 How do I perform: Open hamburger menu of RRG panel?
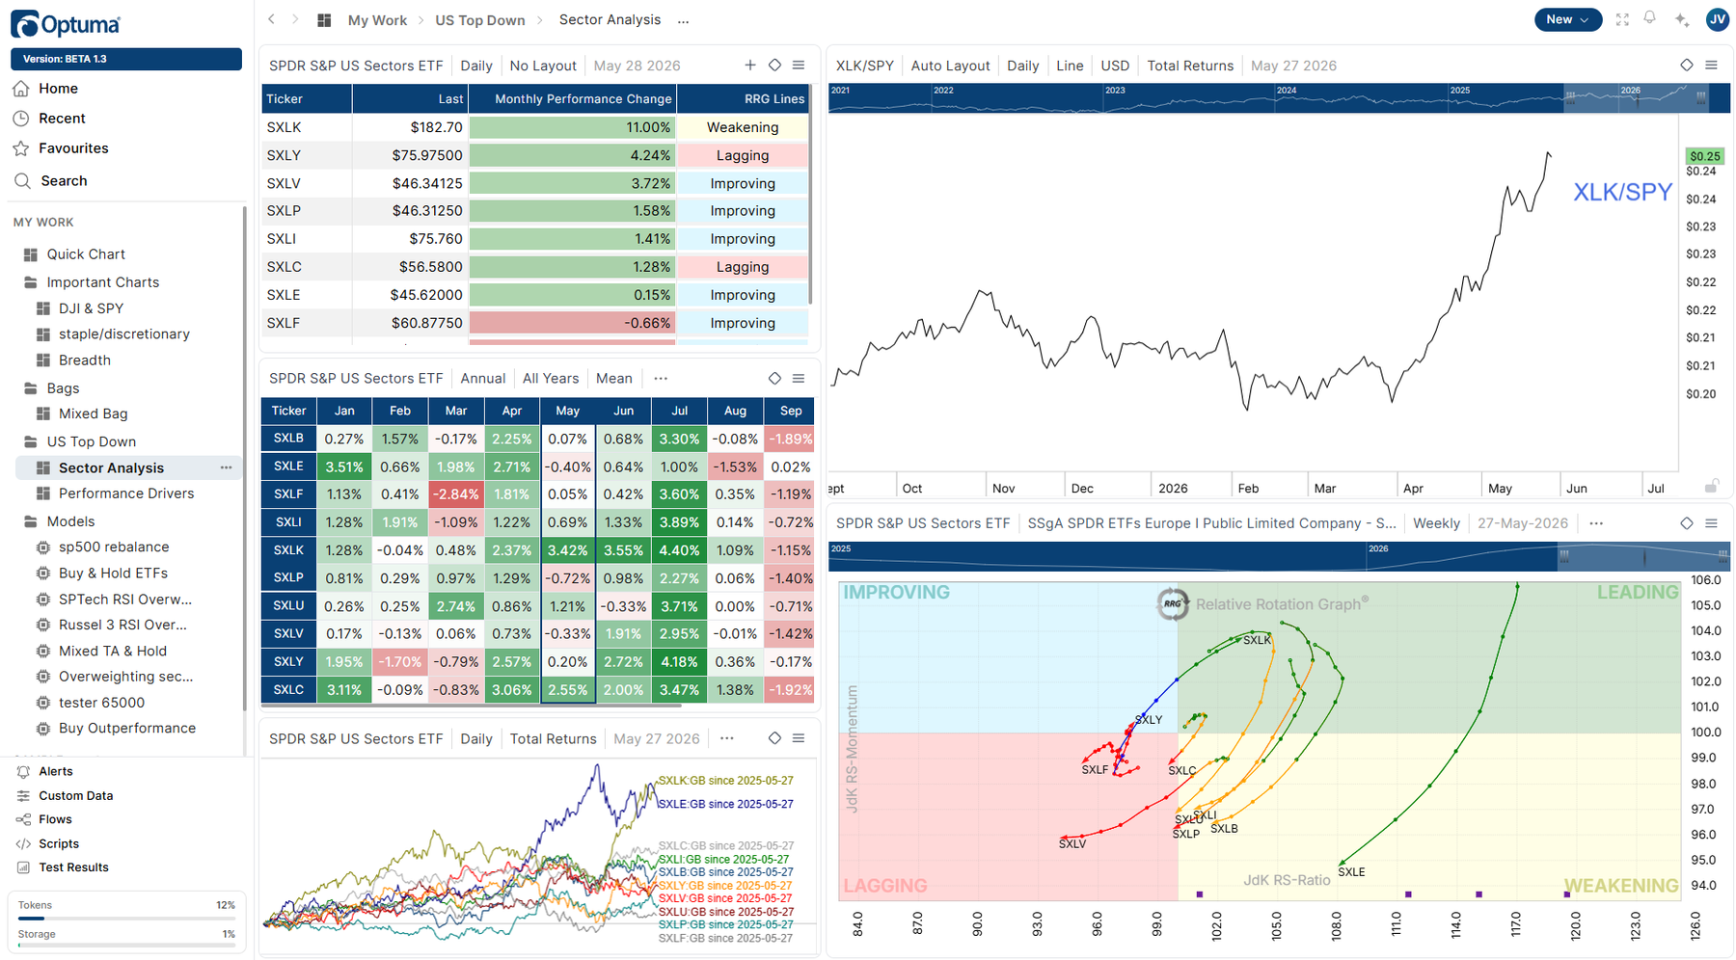(1712, 523)
